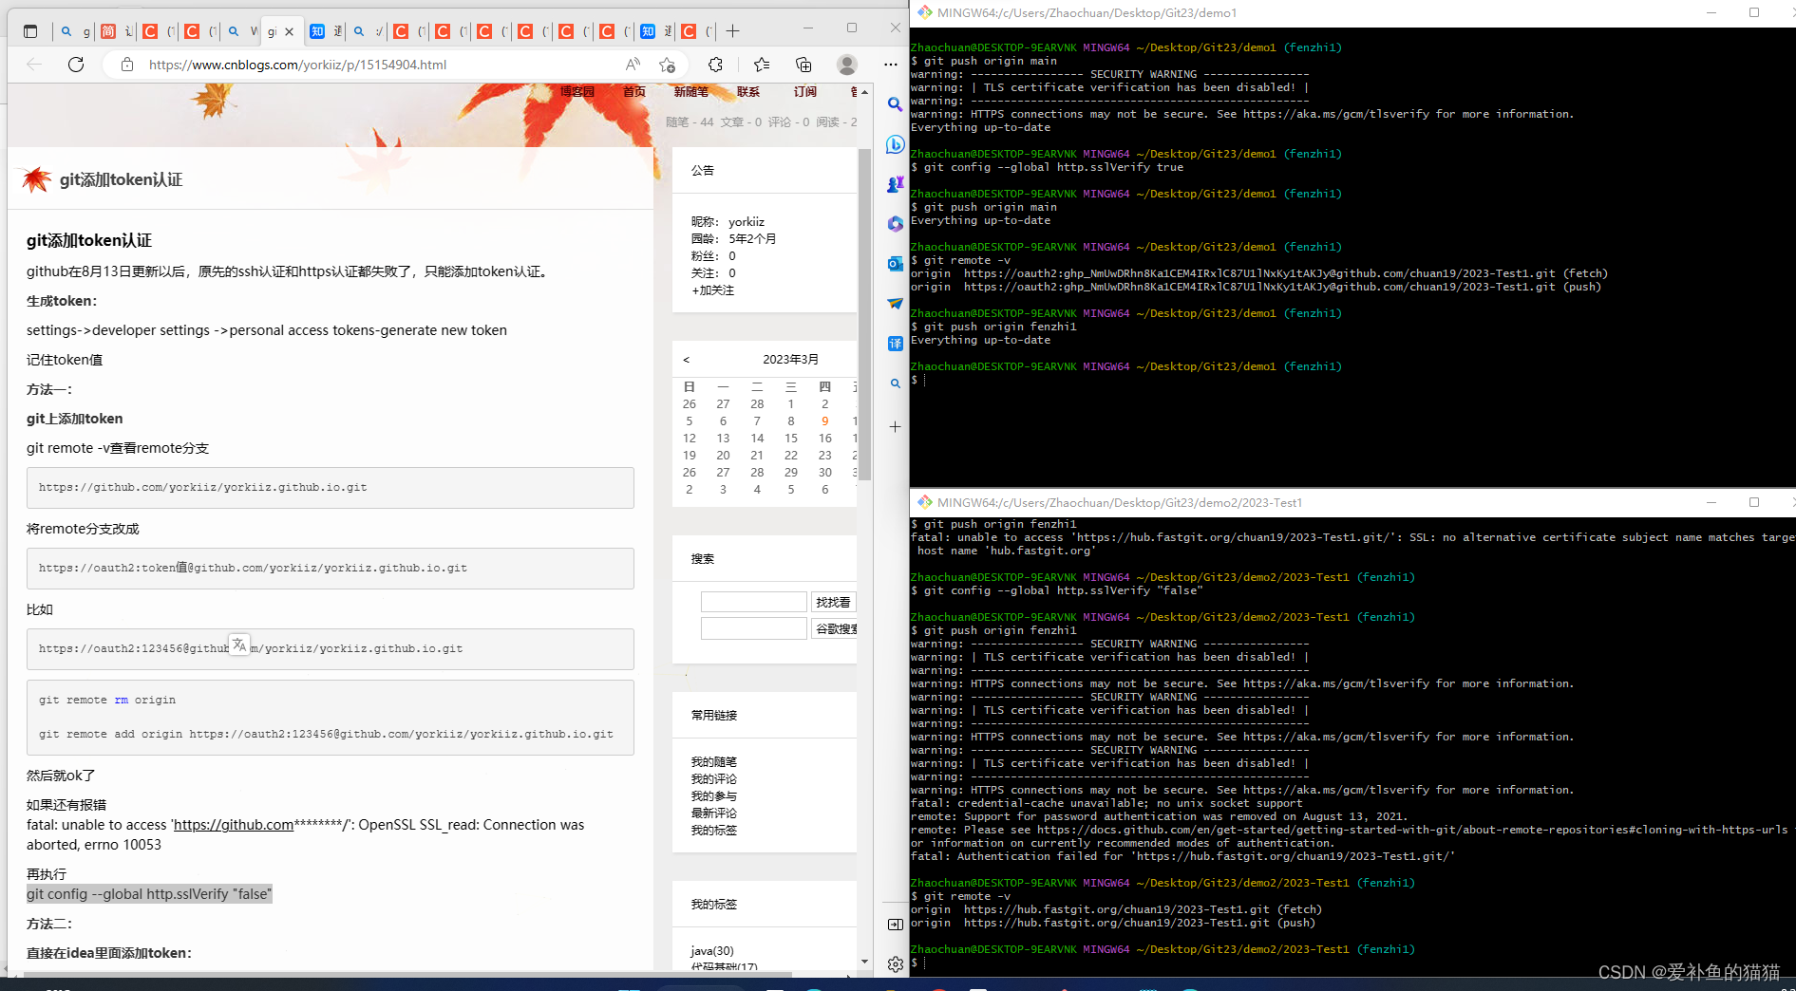Open Bing Chat from the sidebar
This screenshot has height=991, width=1796.
coord(895,144)
